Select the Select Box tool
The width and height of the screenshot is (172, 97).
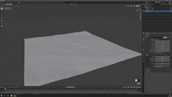click(x=2, y=9)
